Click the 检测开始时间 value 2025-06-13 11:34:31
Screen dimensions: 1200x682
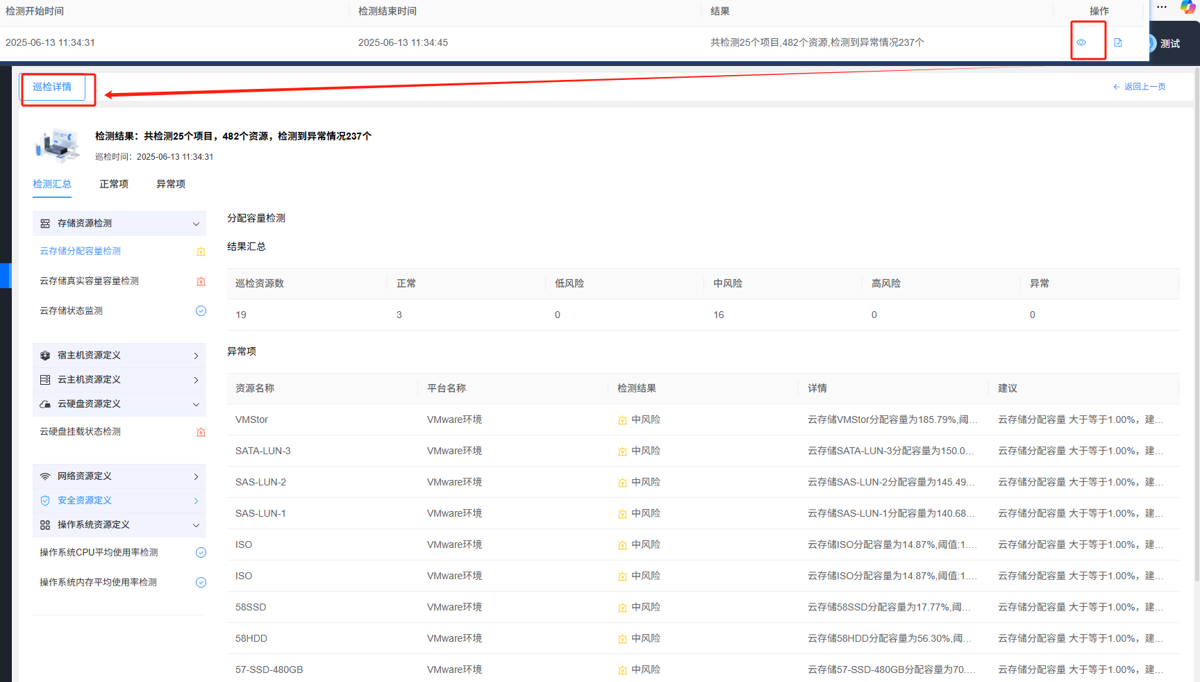tap(50, 42)
